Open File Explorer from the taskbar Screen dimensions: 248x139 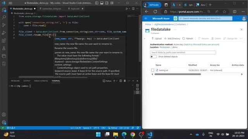pos(115,134)
